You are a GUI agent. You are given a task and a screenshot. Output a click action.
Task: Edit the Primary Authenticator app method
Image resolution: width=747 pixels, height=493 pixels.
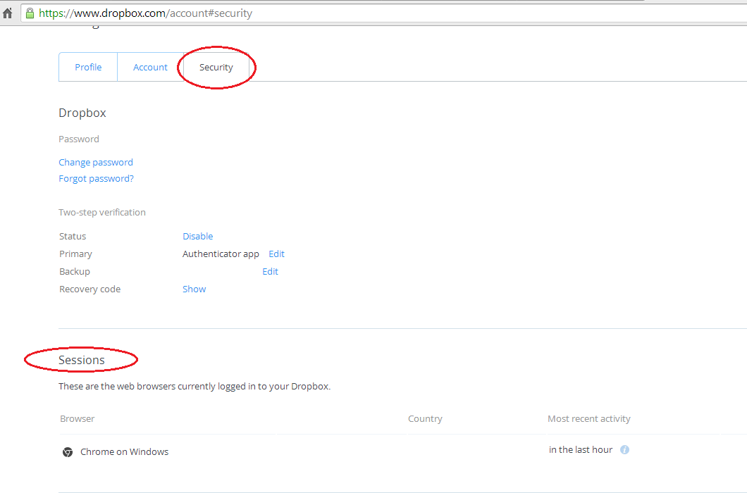coord(276,254)
